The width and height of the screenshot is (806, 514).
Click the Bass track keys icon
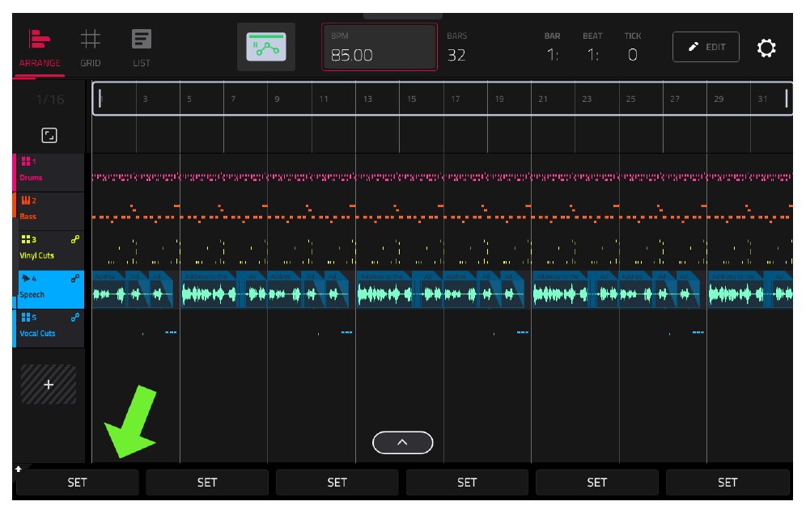point(25,200)
